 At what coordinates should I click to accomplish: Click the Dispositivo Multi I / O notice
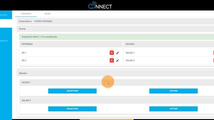pos(117,37)
